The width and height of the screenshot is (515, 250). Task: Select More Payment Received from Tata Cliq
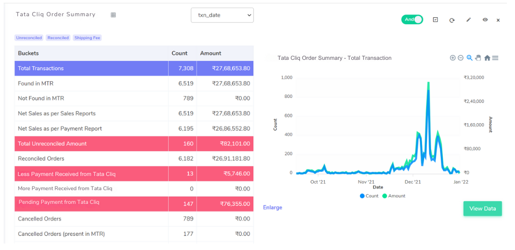(x=134, y=189)
